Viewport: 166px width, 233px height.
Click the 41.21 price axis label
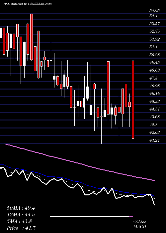pyautogui.click(x=155, y=140)
